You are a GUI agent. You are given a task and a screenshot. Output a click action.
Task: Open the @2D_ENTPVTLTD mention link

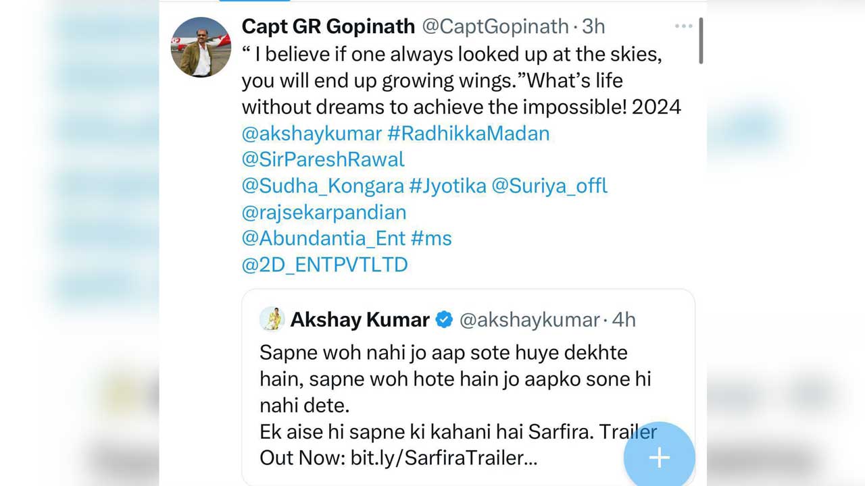click(324, 265)
